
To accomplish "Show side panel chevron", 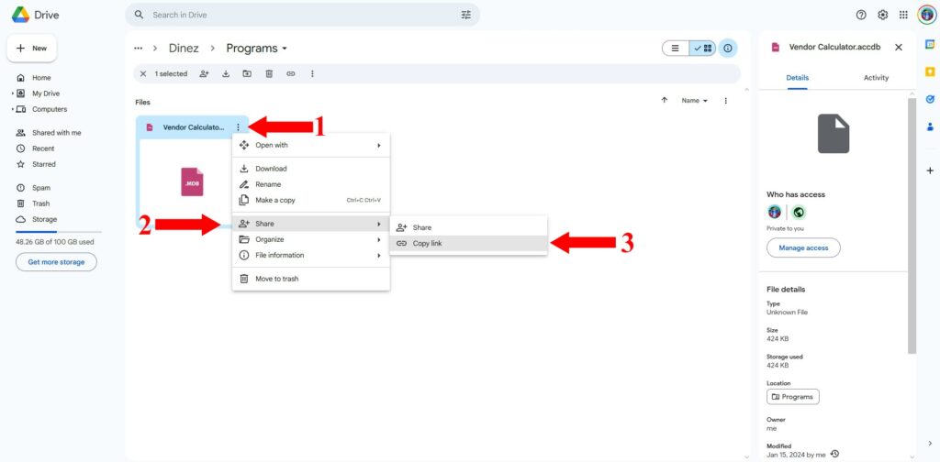I will click(930, 444).
